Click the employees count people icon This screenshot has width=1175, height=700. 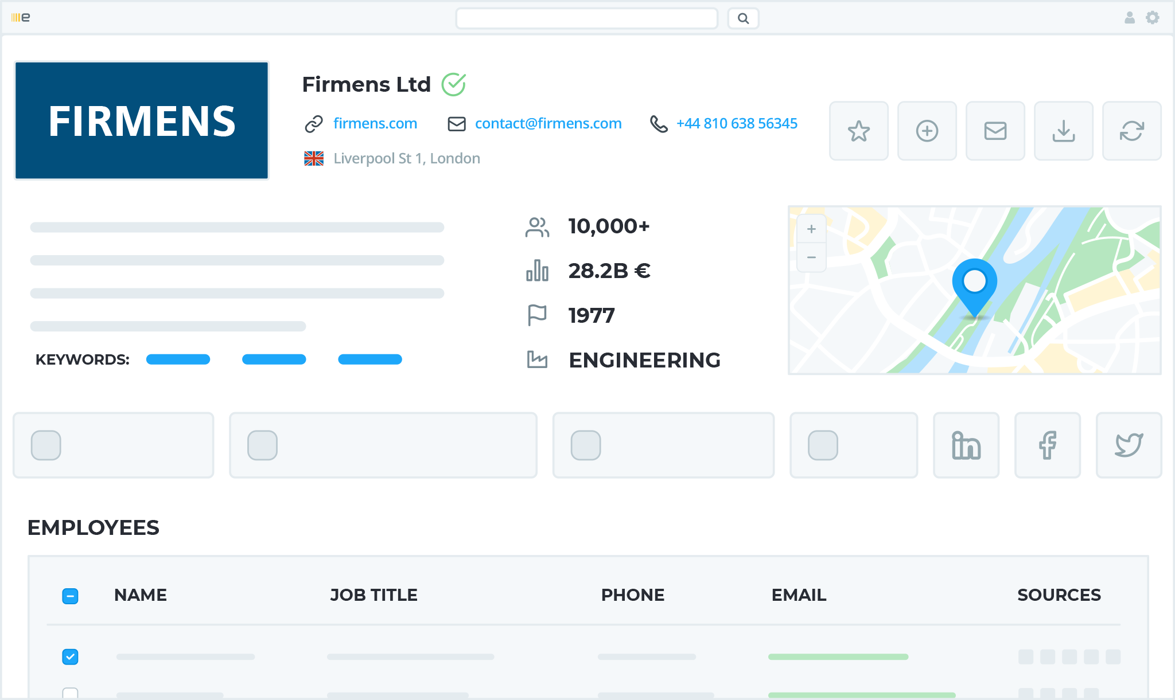(x=537, y=227)
